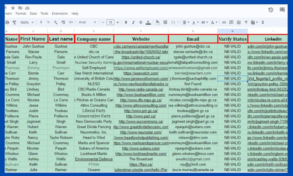Image resolution: width=293 pixels, height=176 pixels.
Task: Open the Arial font dropdown
Action: (x=87, y=22)
